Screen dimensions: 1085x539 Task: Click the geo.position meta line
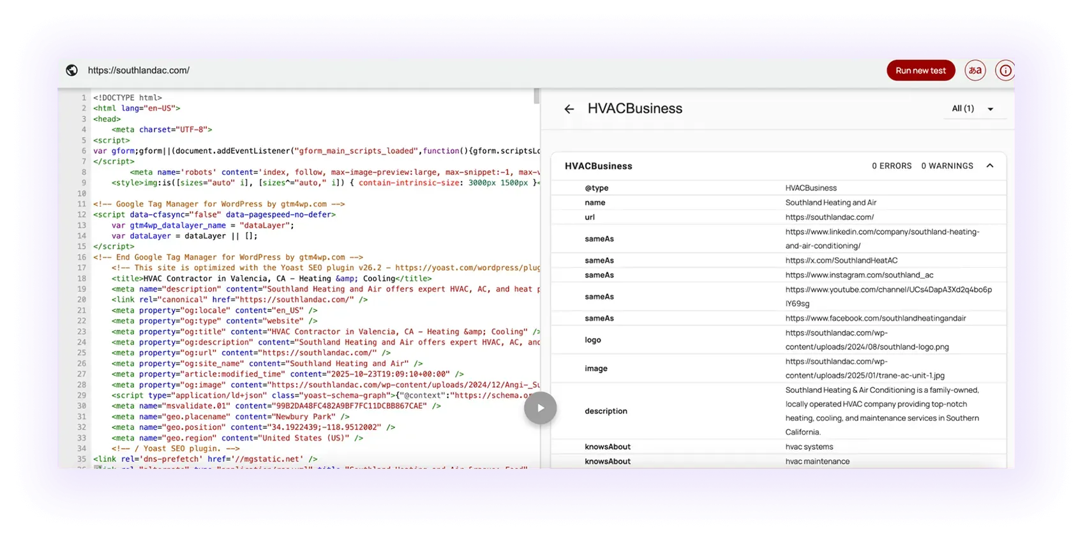click(253, 427)
